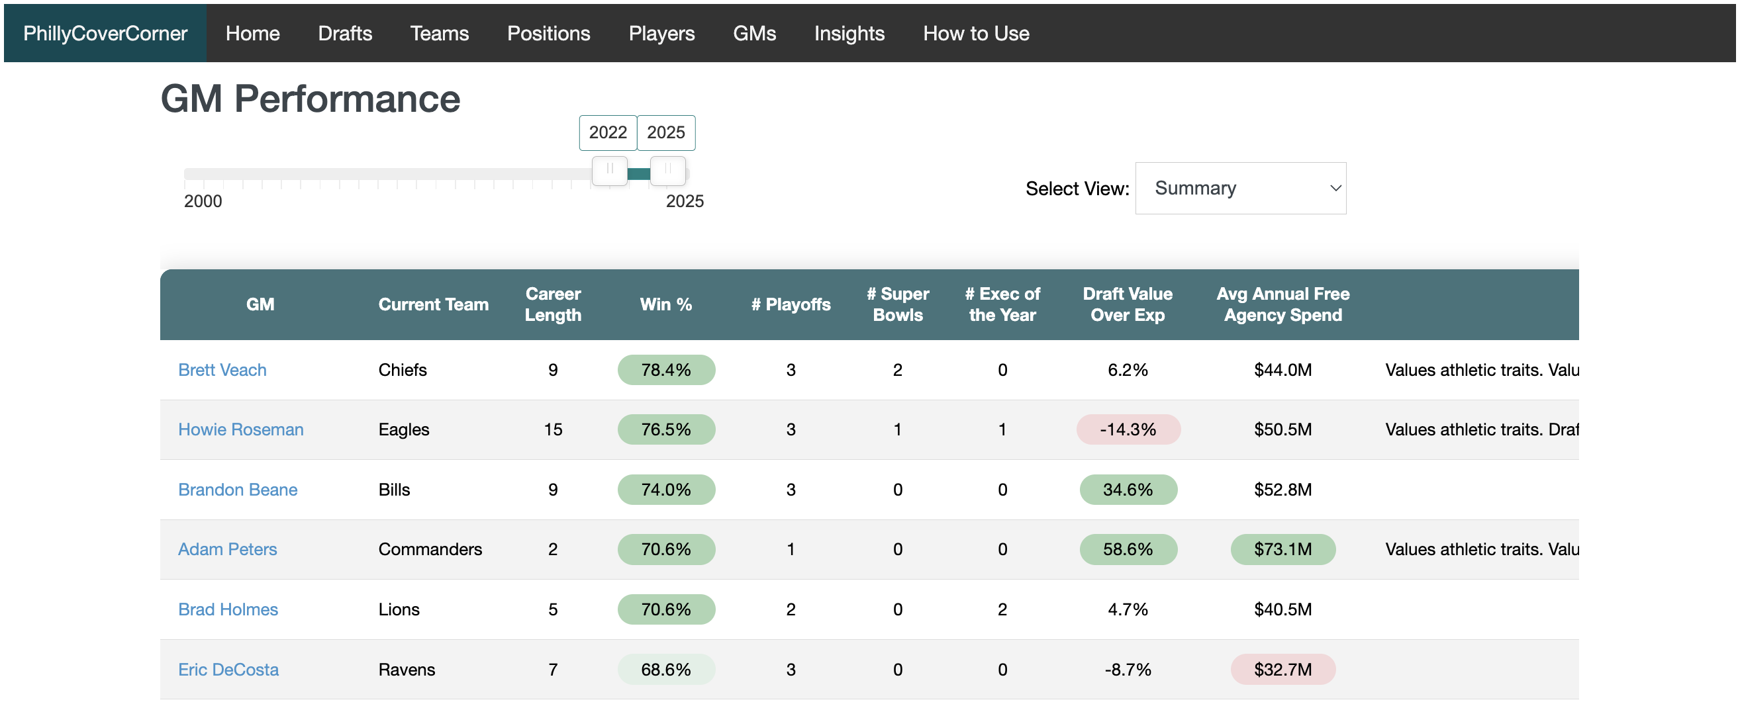Open Brett Veach's GM profile
1740x708 pixels.
[x=222, y=370]
